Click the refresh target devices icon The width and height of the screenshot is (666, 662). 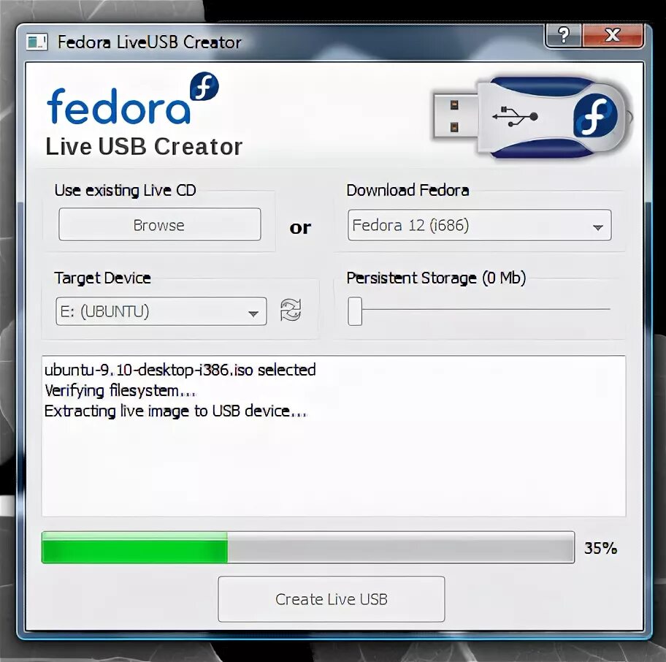(x=291, y=311)
